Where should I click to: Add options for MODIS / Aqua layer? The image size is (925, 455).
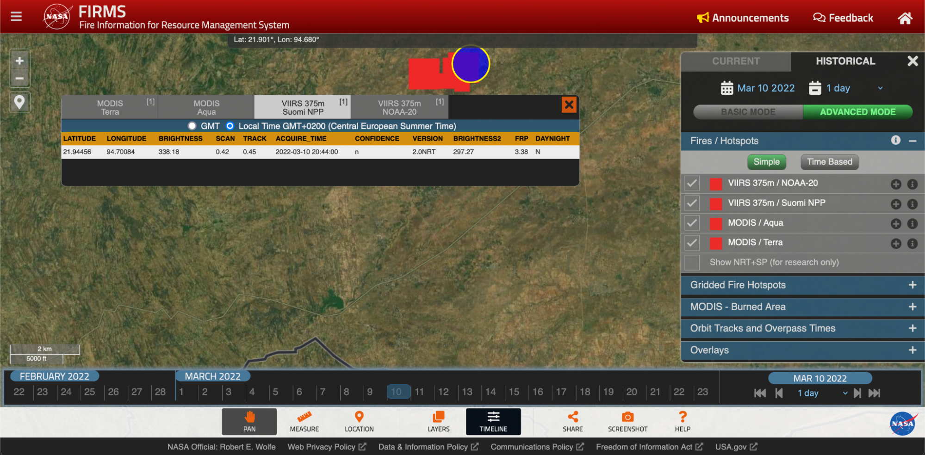[x=896, y=224]
